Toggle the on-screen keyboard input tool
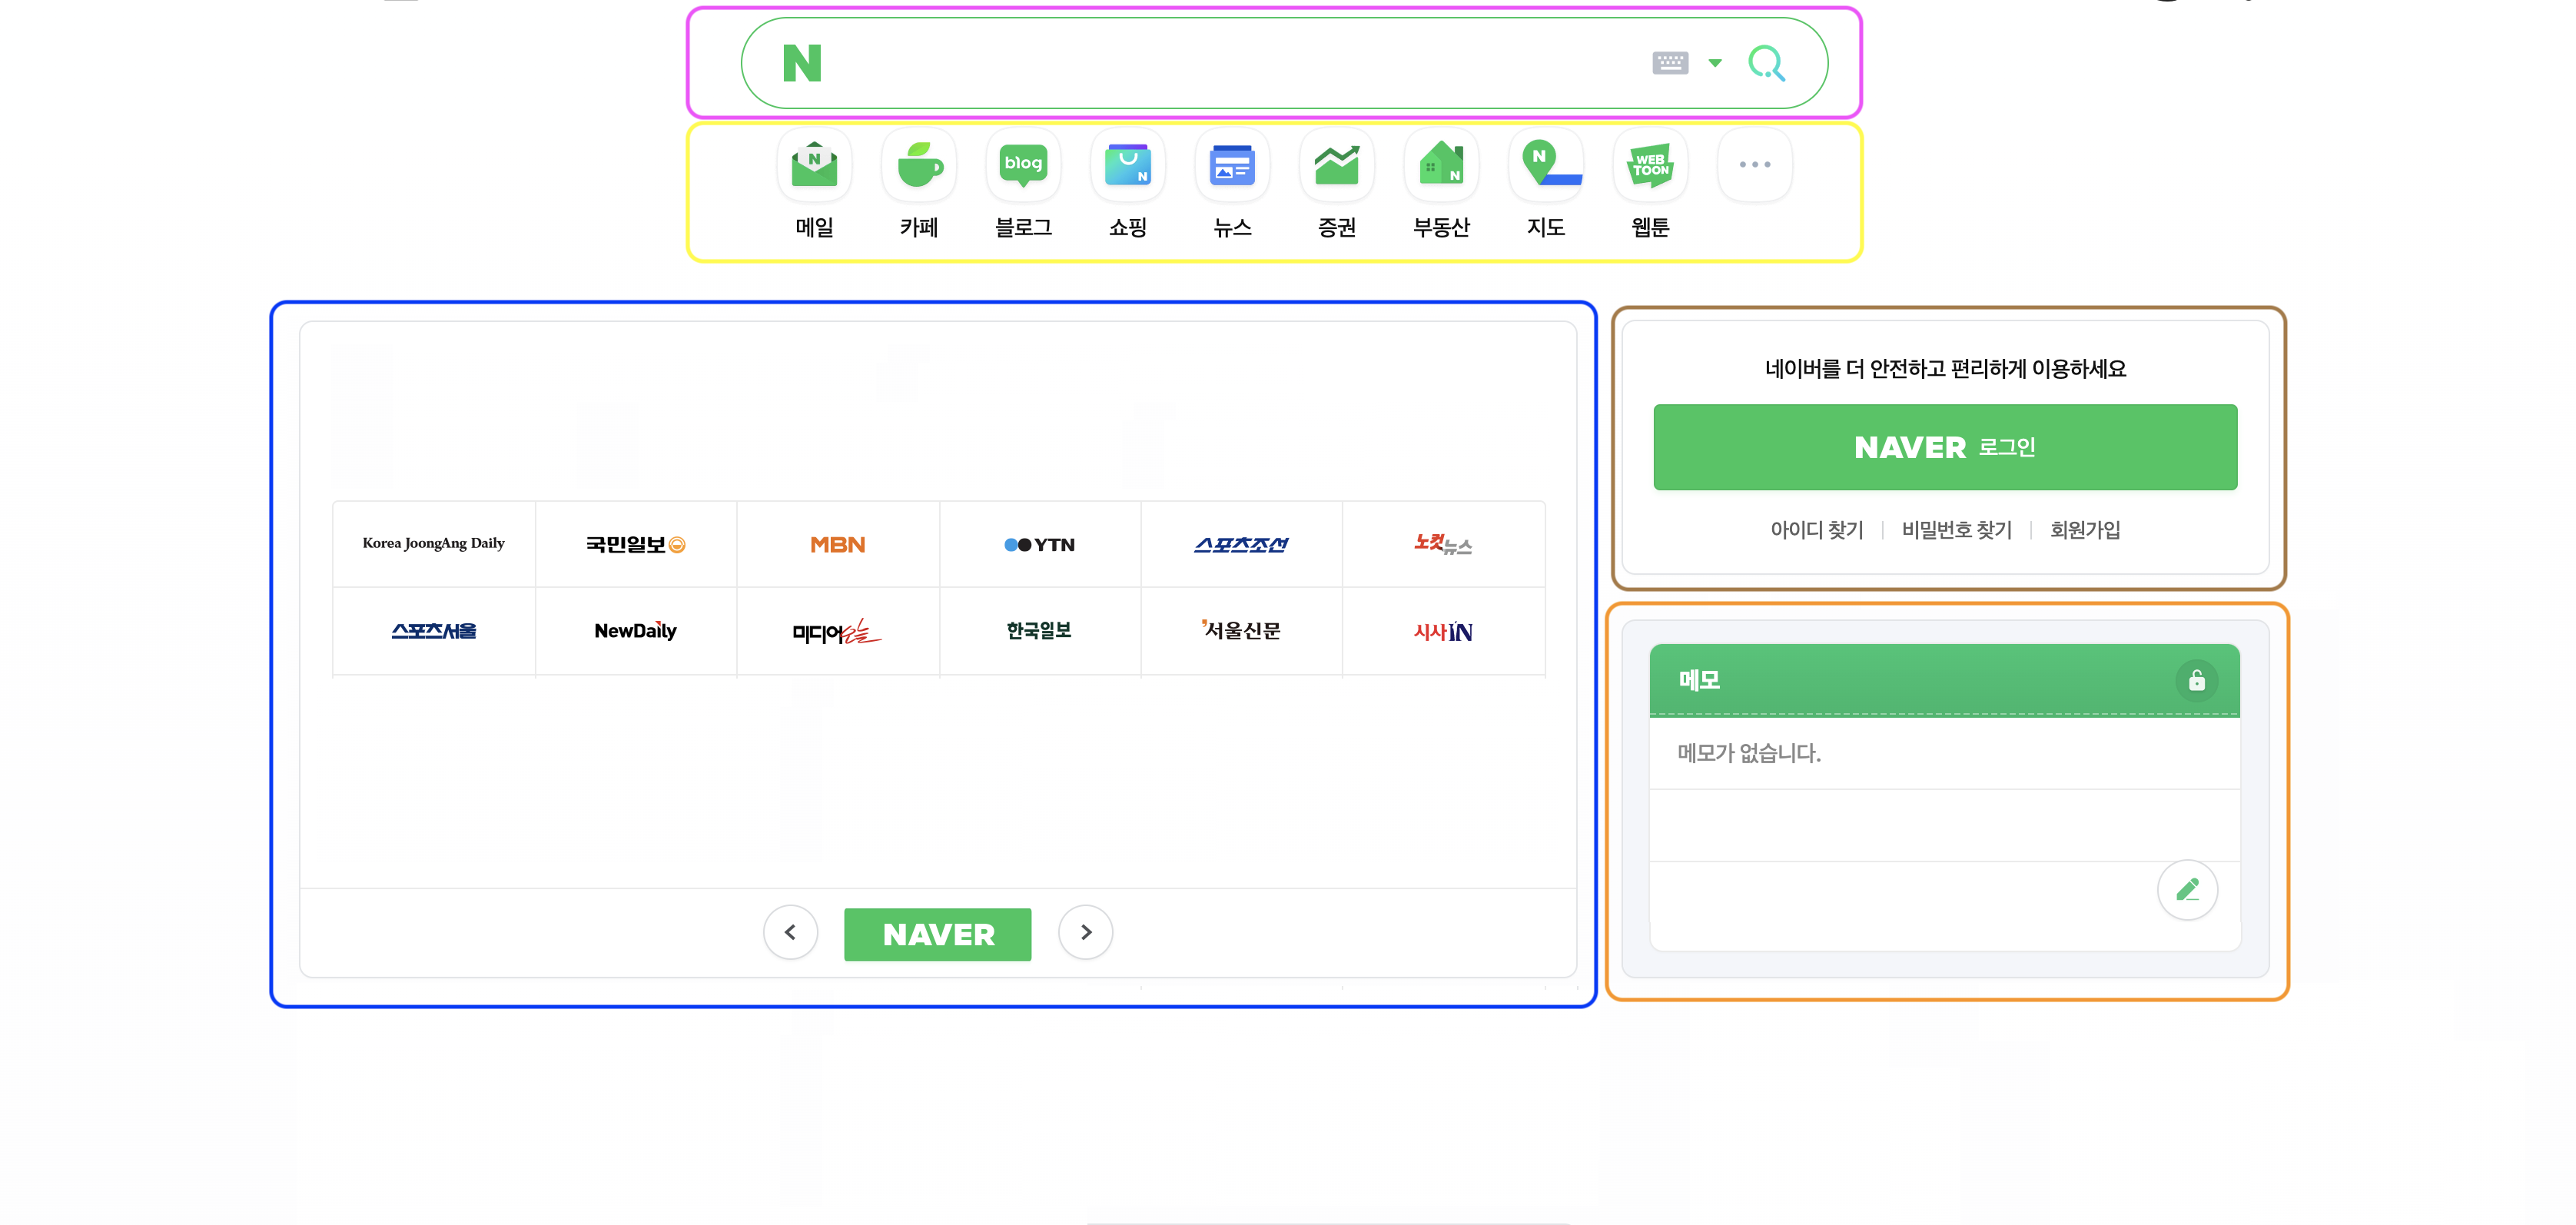Viewport: 2576px width, 1225px height. 1670,63
